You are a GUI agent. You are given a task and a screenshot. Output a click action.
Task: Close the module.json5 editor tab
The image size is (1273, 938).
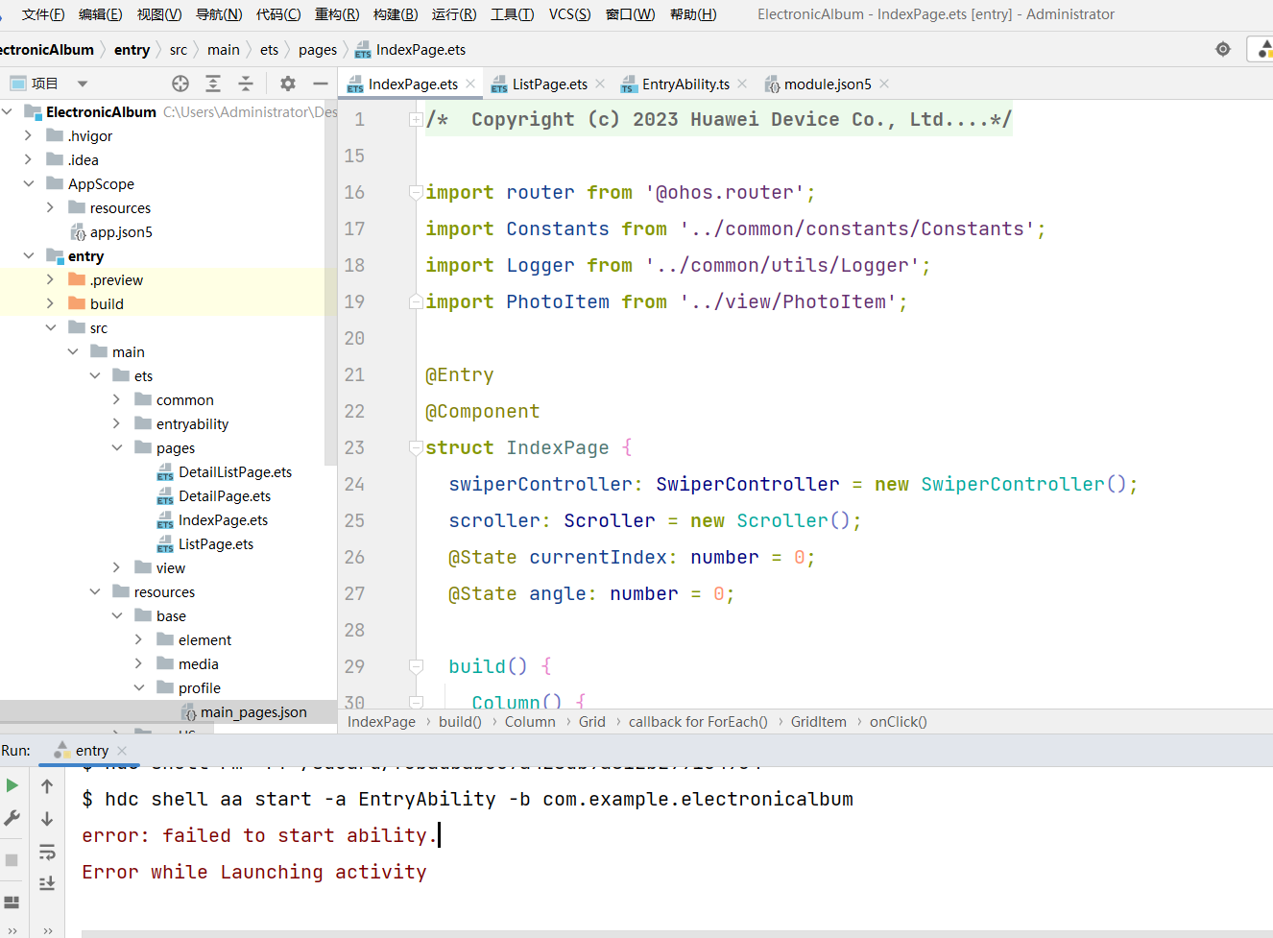pos(884,84)
